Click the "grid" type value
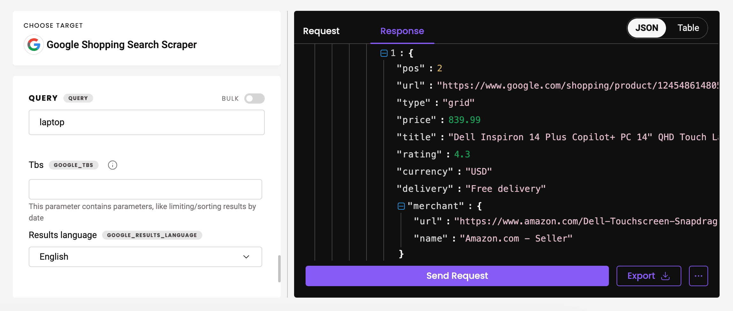This screenshot has width=733, height=311. click(x=459, y=103)
